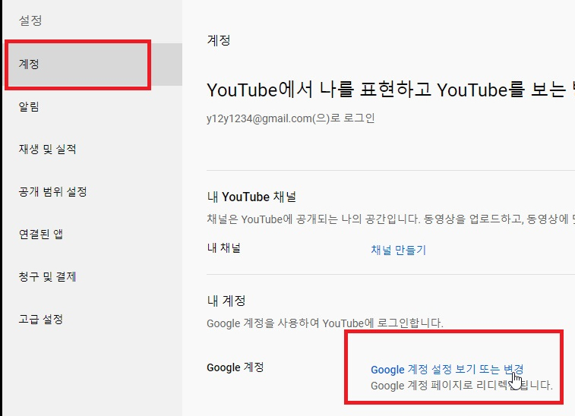Click the y12y1234@gmail.com login text
Screen dimensions: 575x416
[x=290, y=118]
